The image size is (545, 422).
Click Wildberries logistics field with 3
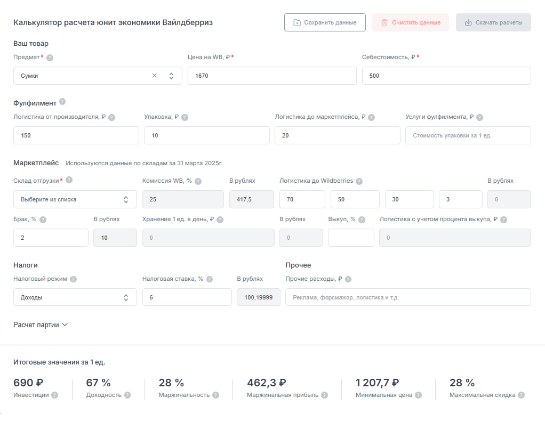pos(461,199)
